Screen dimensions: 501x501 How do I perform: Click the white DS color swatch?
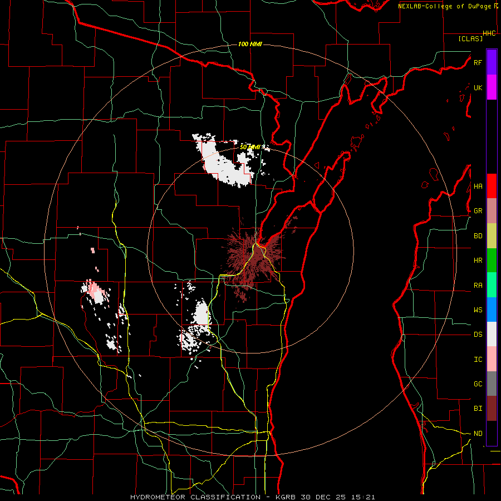tap(492, 334)
